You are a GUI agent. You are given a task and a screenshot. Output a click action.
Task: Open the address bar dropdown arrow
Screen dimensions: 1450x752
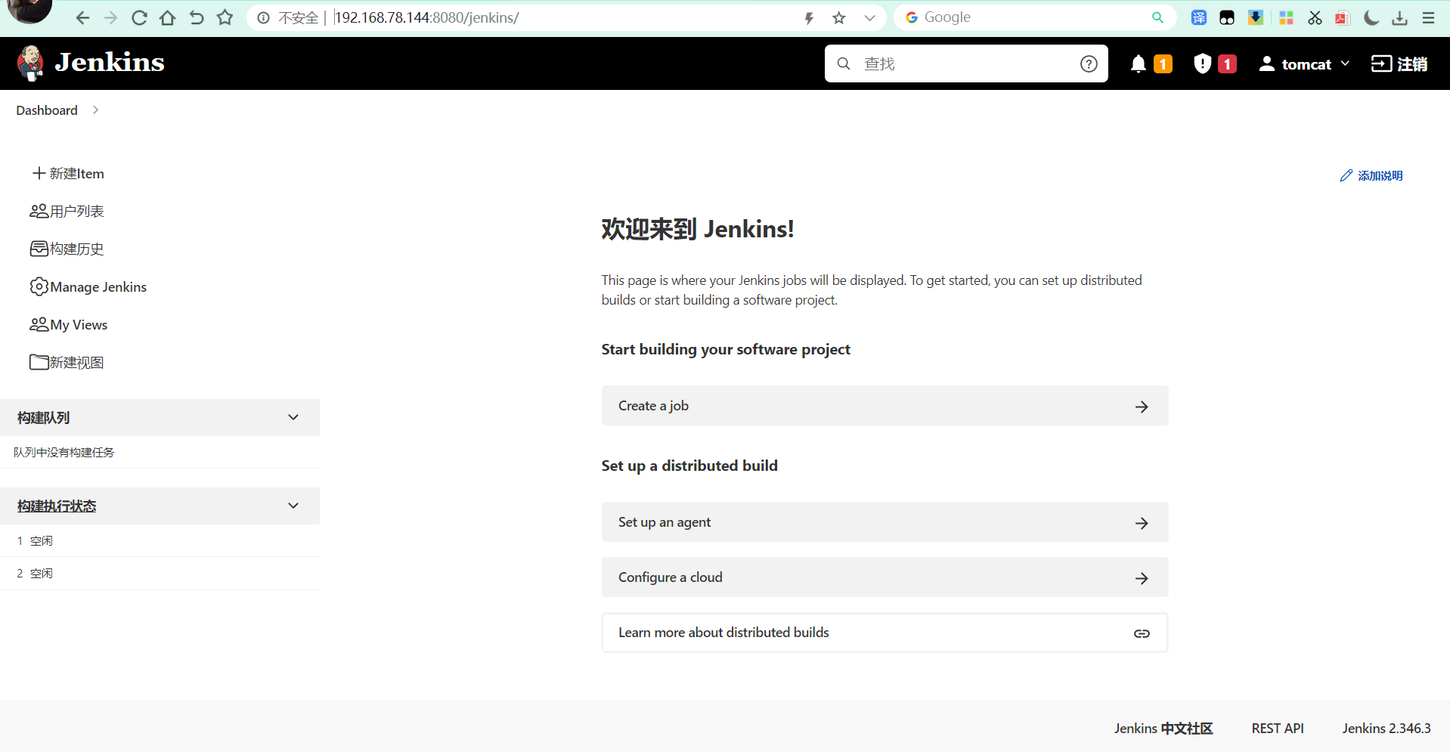coord(869,18)
